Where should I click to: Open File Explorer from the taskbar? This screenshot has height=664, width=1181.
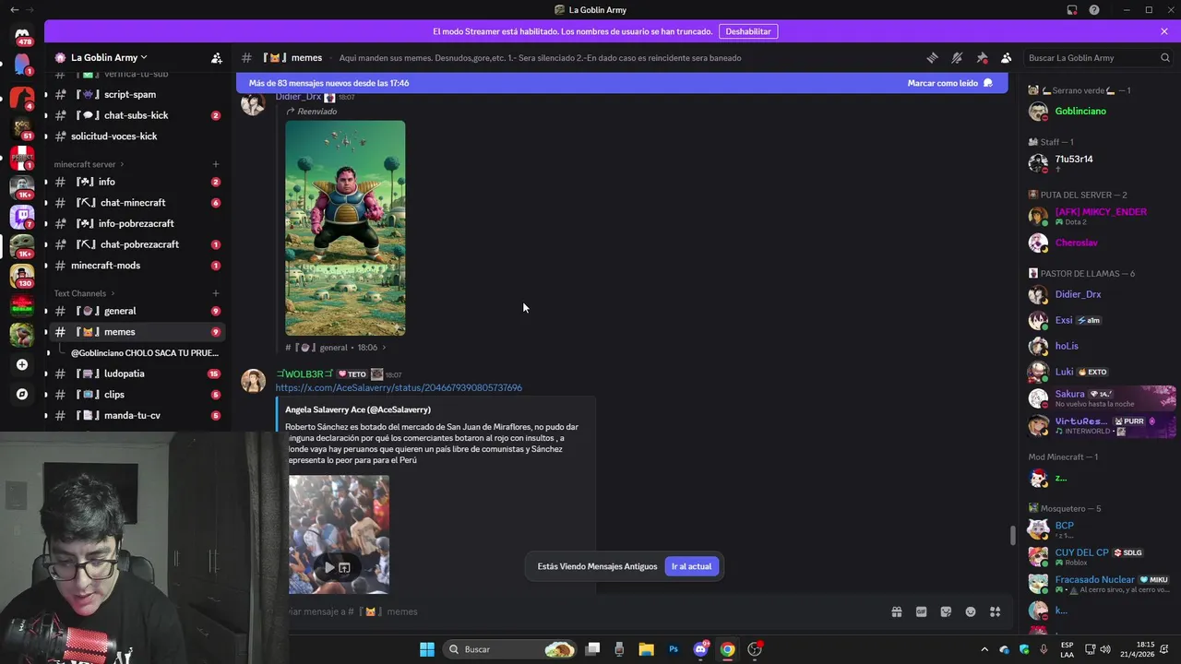tap(646, 649)
